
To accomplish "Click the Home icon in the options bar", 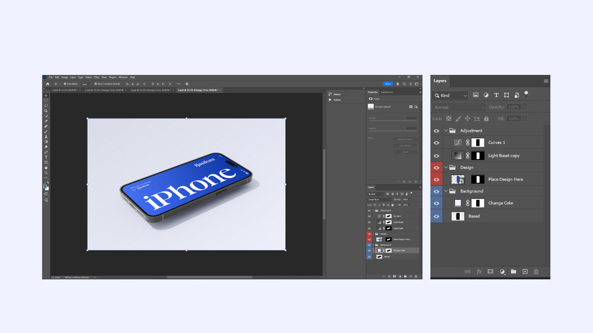I will 48,84.
